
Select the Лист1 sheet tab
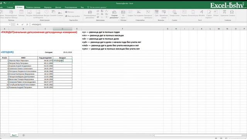click(x=14, y=135)
